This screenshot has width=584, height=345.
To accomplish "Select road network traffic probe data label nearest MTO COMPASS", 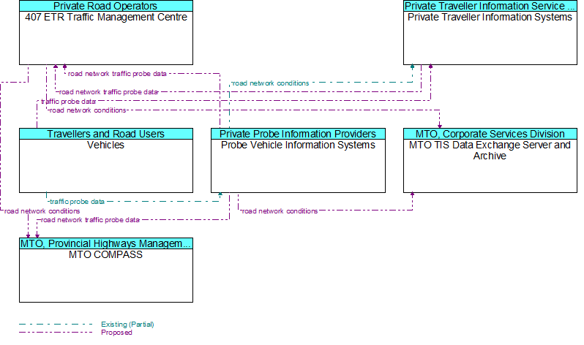I will (90, 220).
